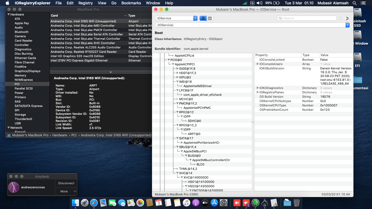
Task: Select the OS Build Version property row
Action: point(304,97)
